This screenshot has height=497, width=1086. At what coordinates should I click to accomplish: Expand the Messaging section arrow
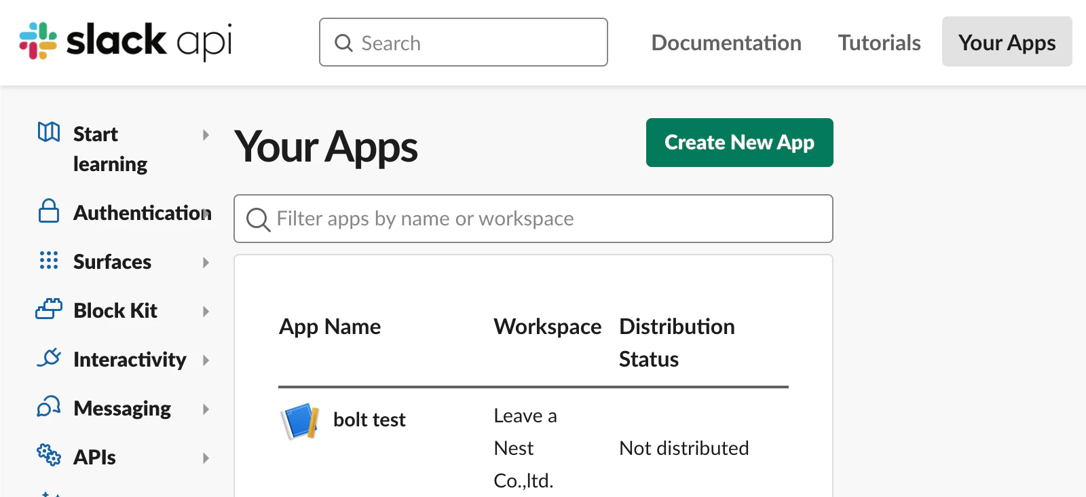pyautogui.click(x=206, y=409)
